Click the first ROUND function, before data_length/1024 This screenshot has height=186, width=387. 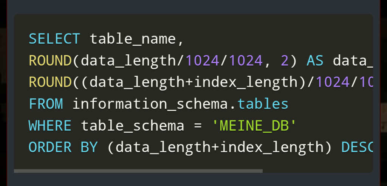click(x=50, y=60)
